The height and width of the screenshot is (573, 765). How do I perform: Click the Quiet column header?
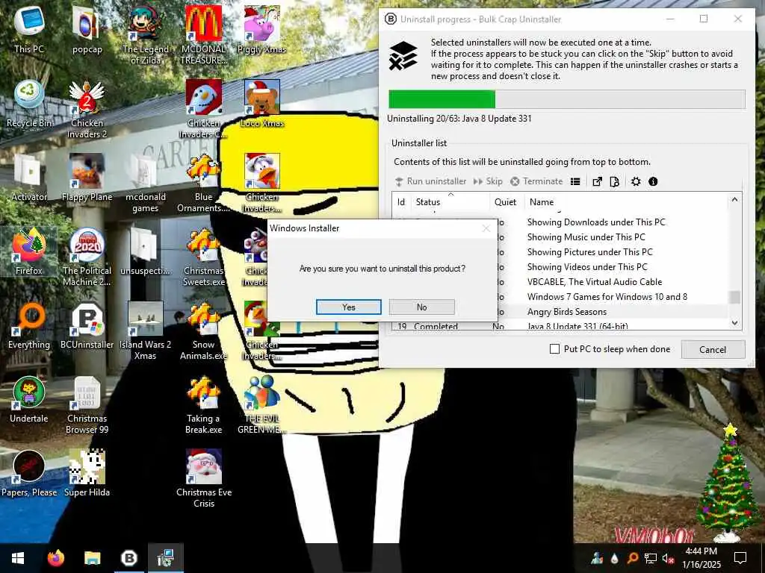click(507, 201)
